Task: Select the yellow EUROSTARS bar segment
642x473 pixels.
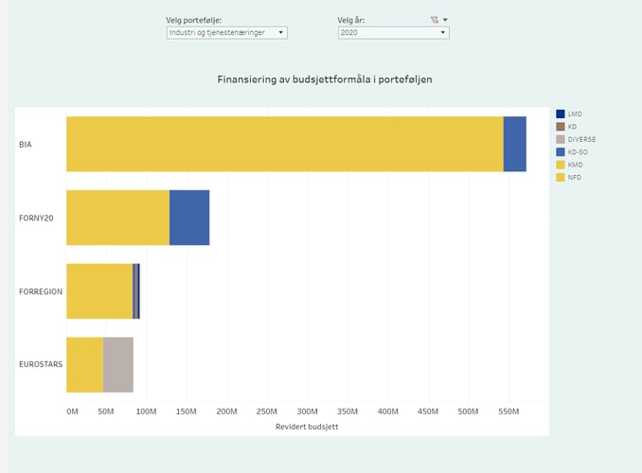Action: 84,364
